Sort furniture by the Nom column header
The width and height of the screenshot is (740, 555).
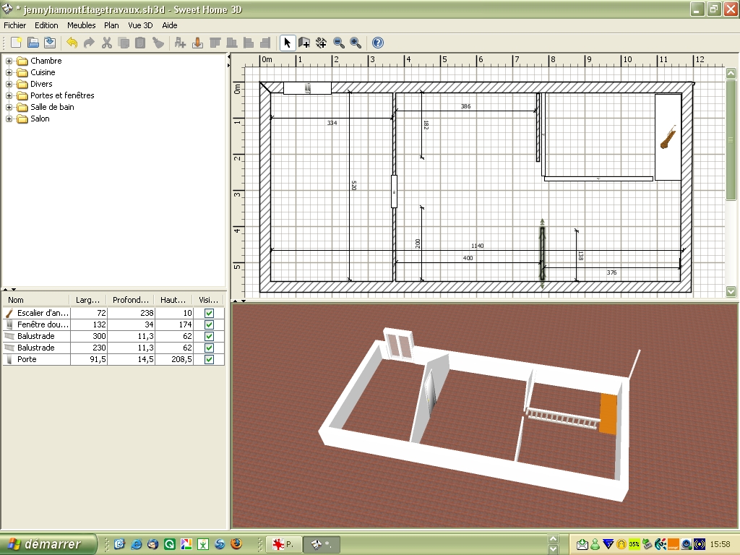36,300
